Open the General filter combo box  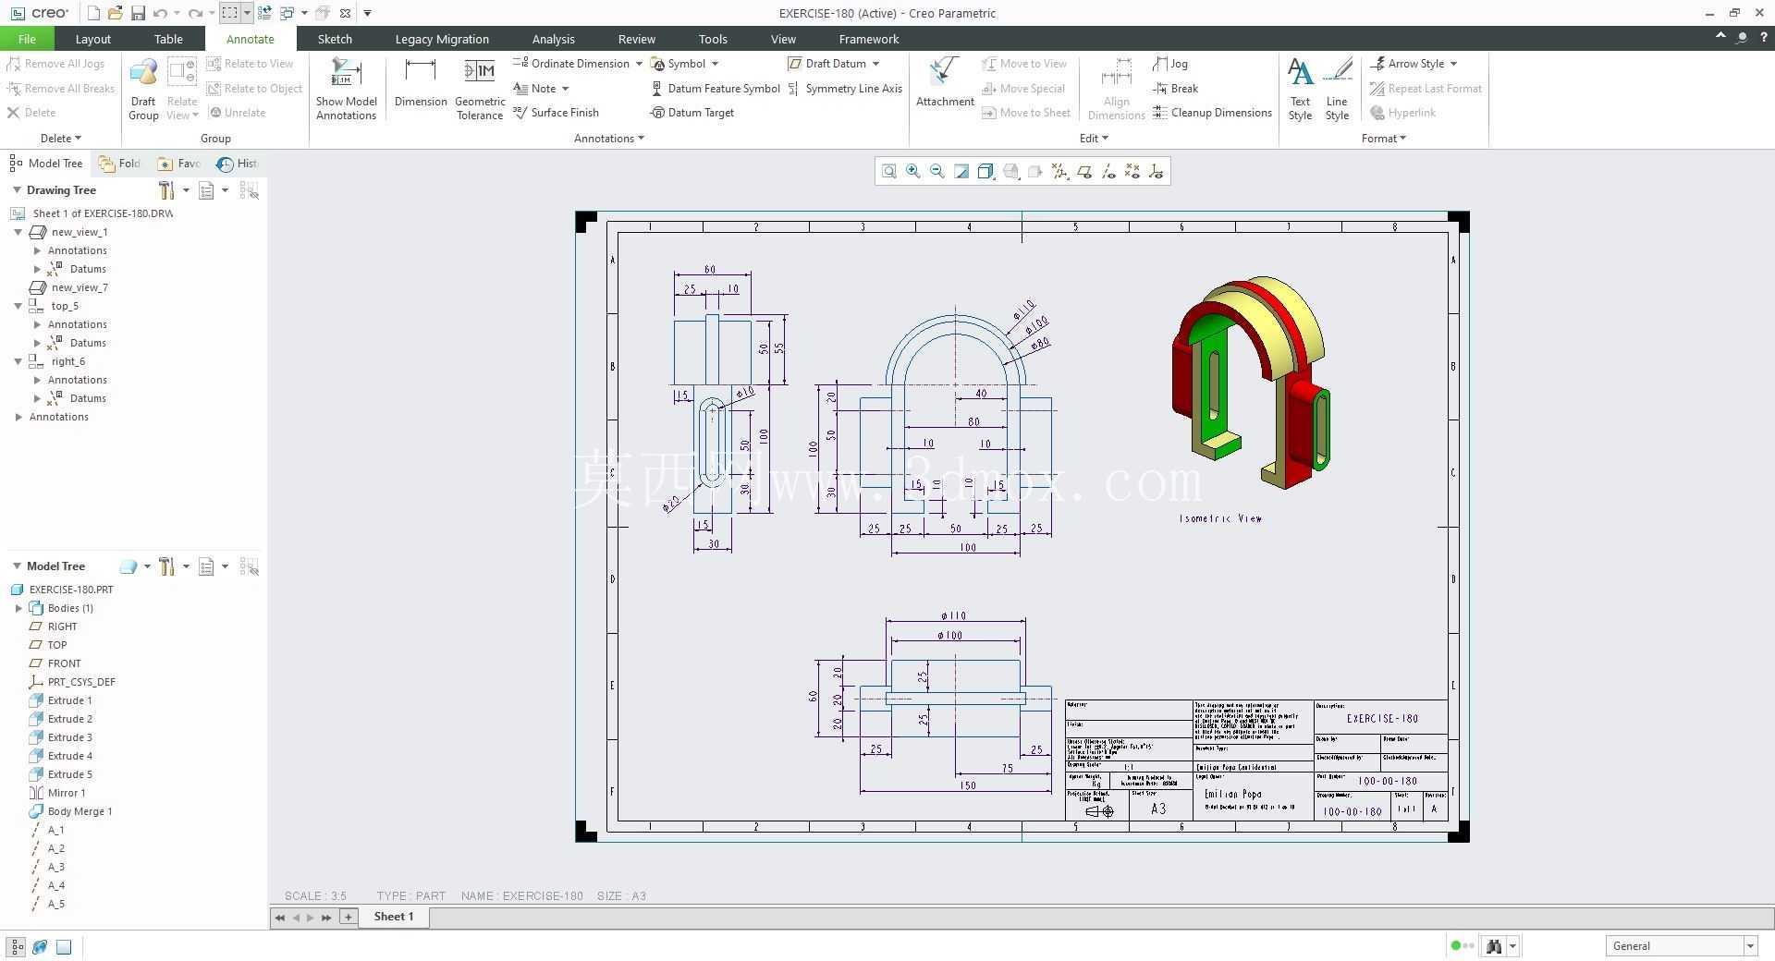pos(1681,945)
